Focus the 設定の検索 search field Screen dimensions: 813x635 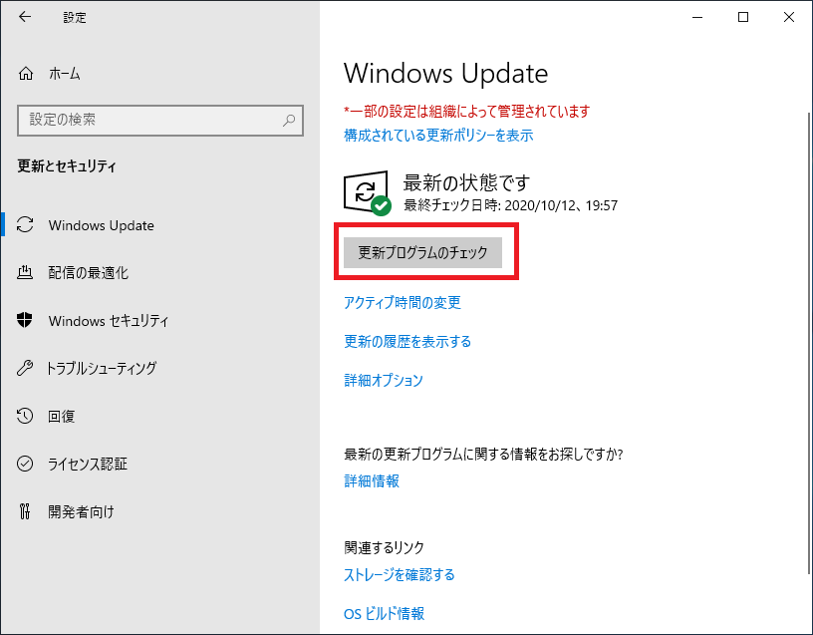(160, 121)
